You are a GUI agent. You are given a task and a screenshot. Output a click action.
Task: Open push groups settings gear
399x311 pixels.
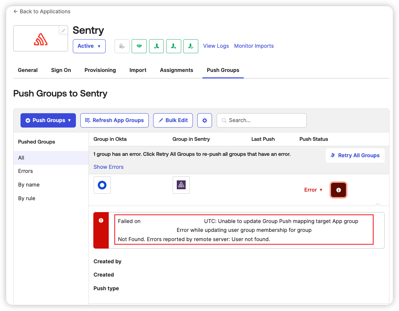[x=204, y=120]
